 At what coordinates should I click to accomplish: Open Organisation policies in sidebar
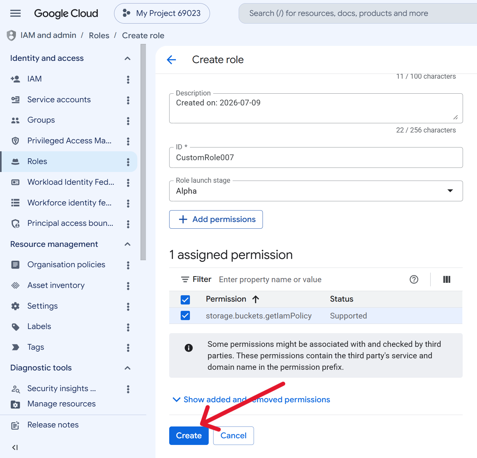[x=66, y=264]
